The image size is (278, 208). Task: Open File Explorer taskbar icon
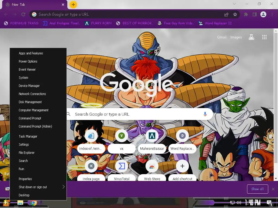20,203
